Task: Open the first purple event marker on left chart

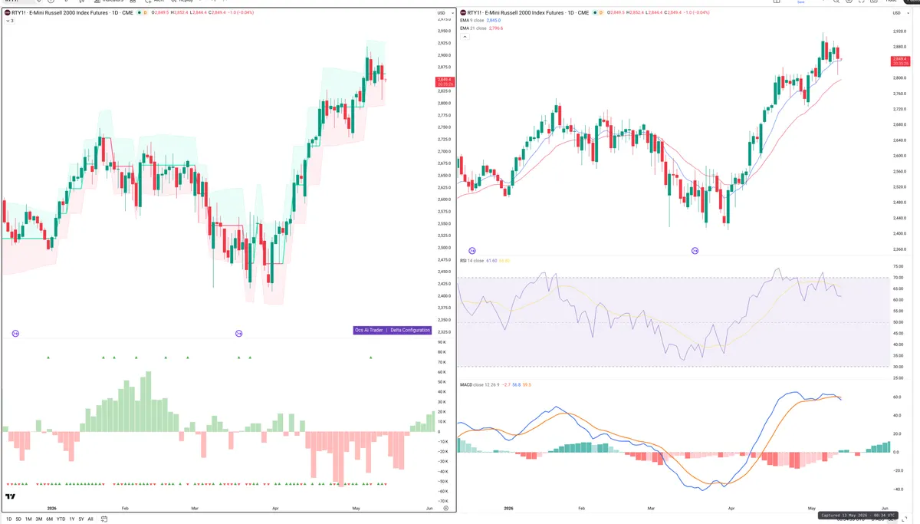Action: 15,333
